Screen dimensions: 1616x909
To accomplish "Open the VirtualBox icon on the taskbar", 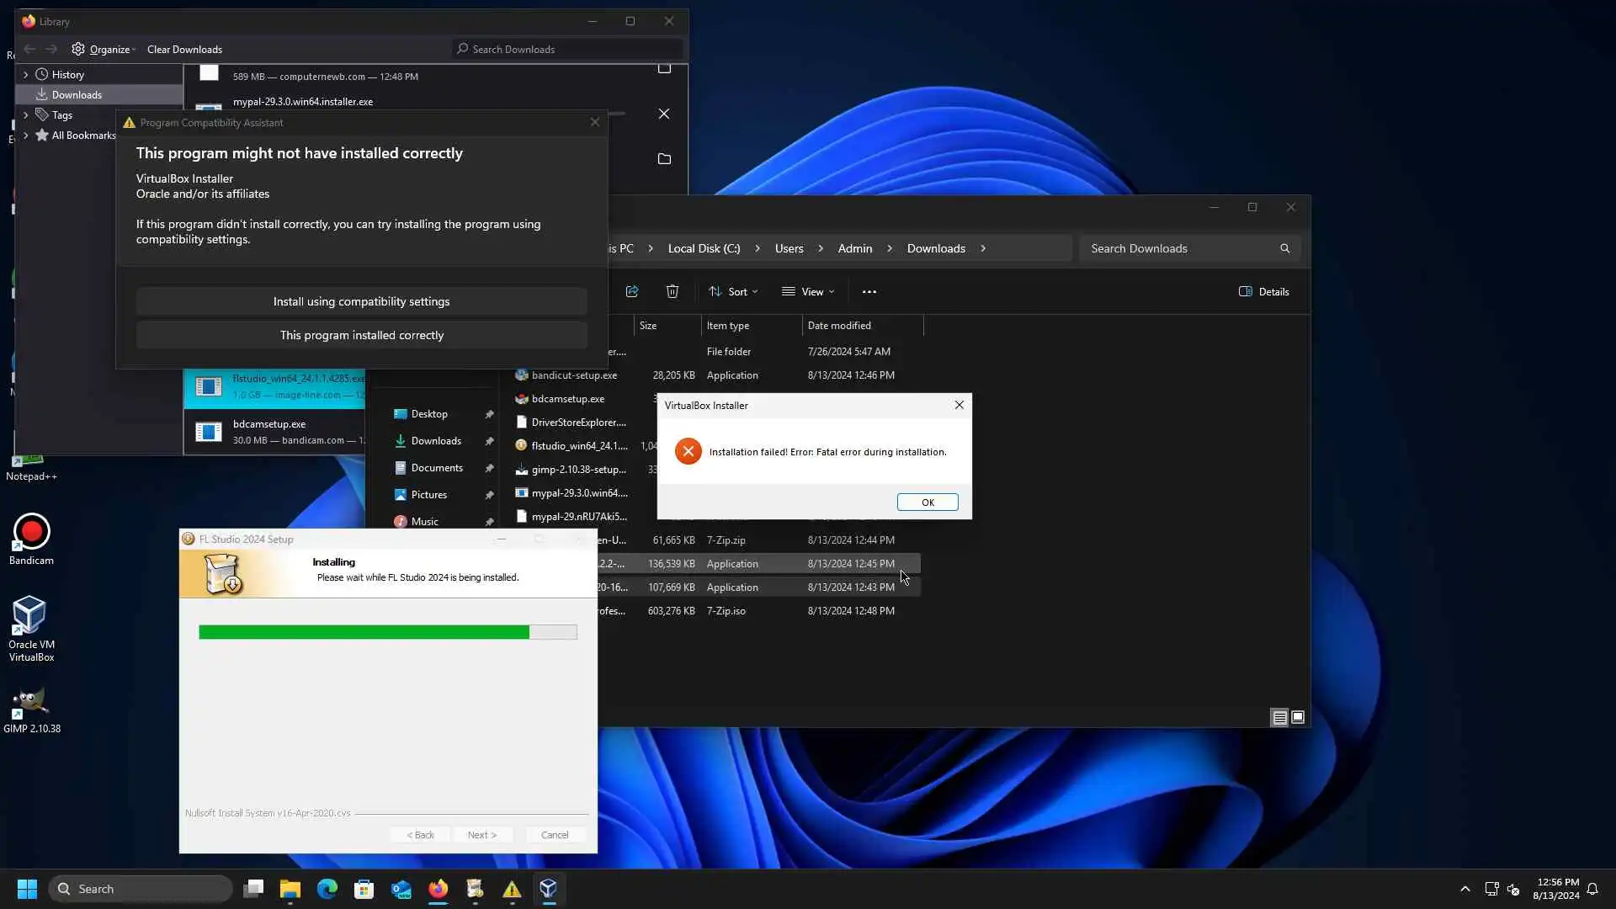I will point(549,889).
